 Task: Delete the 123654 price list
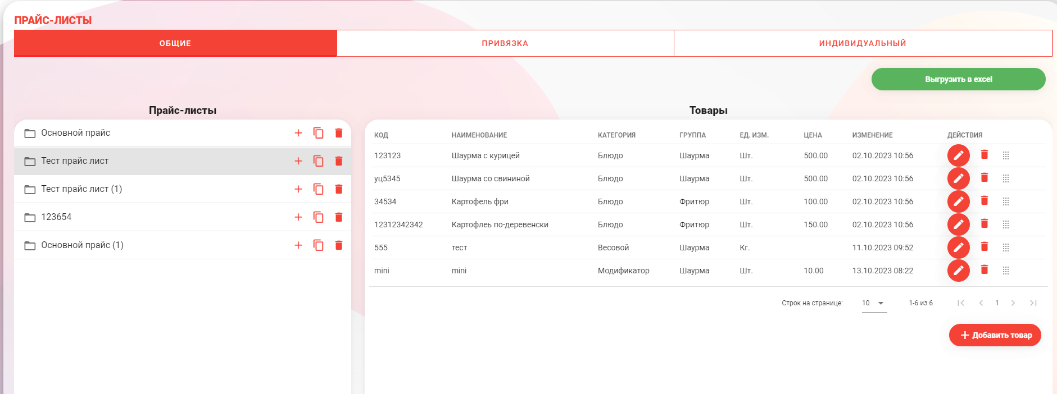coord(339,217)
